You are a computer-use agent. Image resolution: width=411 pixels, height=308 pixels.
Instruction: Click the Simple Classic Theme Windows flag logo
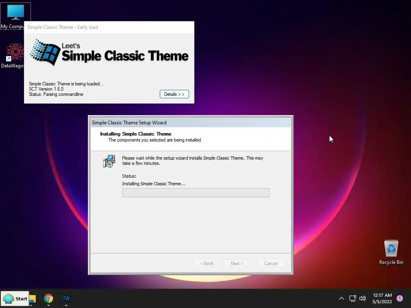(45, 53)
